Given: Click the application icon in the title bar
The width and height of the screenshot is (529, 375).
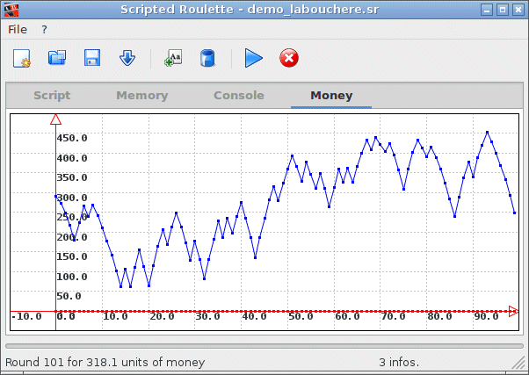Looking at the screenshot, I should [11, 10].
